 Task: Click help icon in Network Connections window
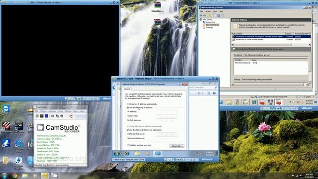(214, 93)
